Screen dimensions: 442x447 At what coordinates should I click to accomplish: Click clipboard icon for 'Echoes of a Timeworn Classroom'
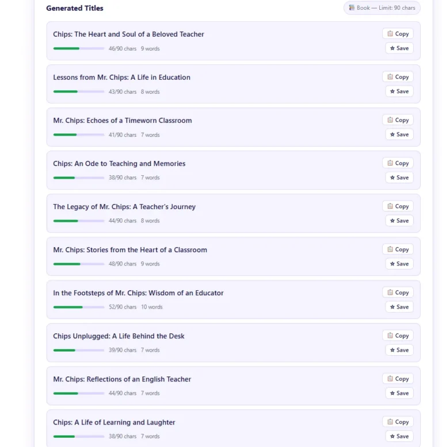tap(390, 120)
